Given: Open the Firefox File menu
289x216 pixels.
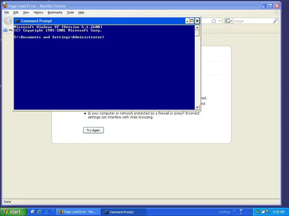Looking at the screenshot, I should click(6, 12).
